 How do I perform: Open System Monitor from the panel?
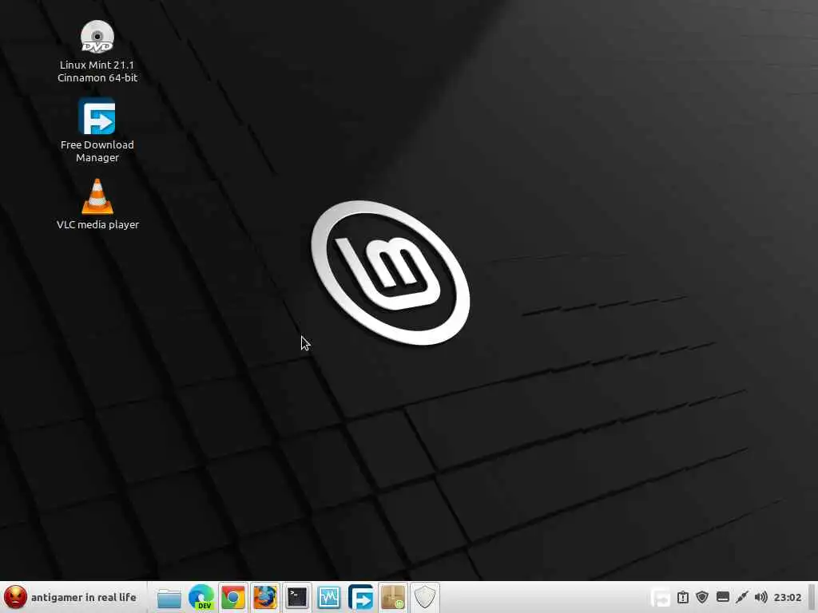328,597
